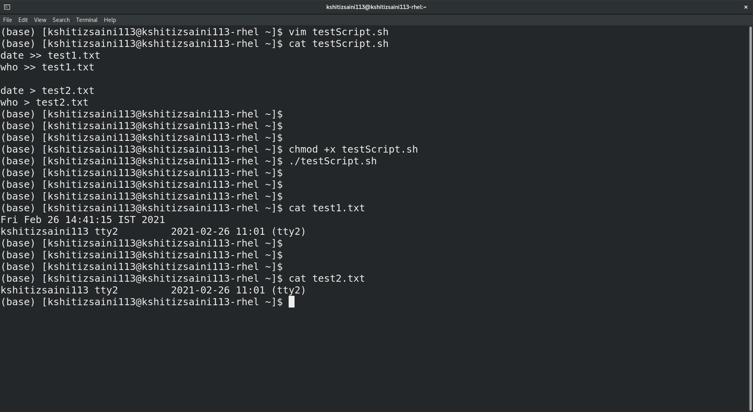Viewport: 753px width, 412px height.
Task: Click the window title kshitizsaini113@kshitizsaini113-rhel:~
Action: pyautogui.click(x=376, y=7)
